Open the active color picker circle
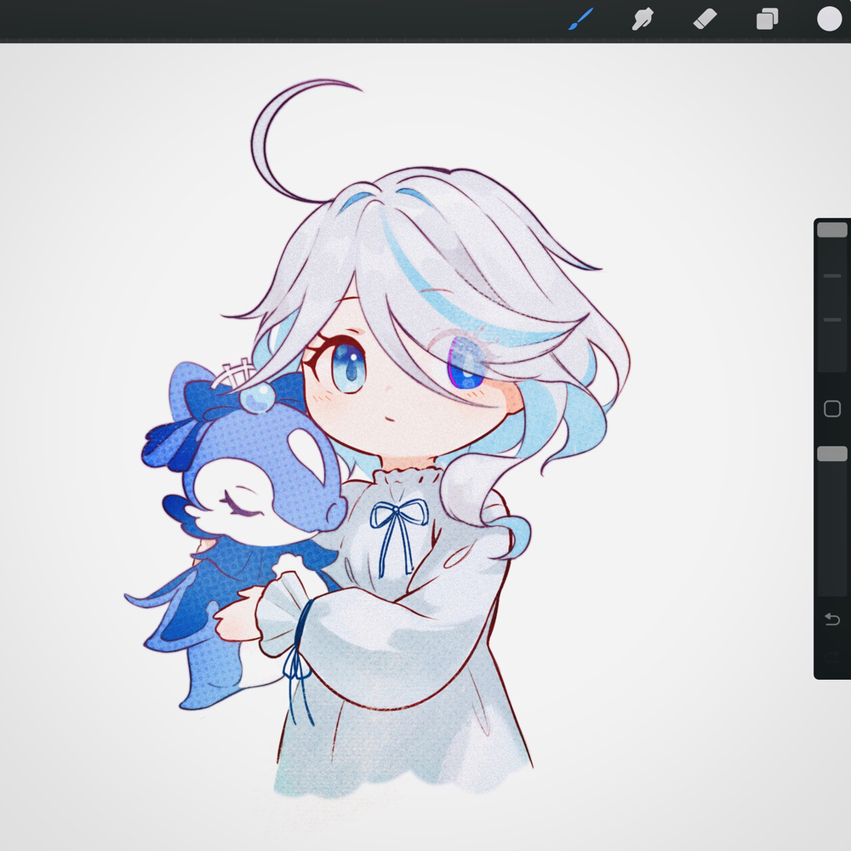The width and height of the screenshot is (851, 851). 829,19
